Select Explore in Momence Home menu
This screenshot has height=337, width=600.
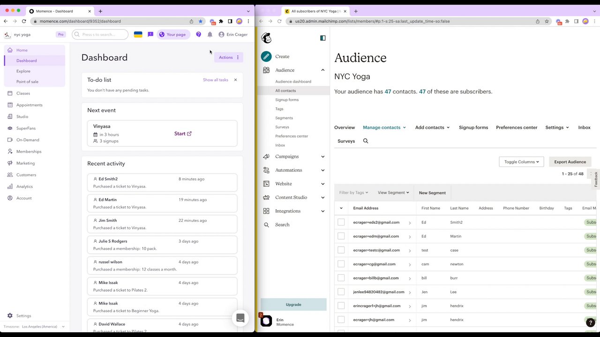[x=23, y=71]
